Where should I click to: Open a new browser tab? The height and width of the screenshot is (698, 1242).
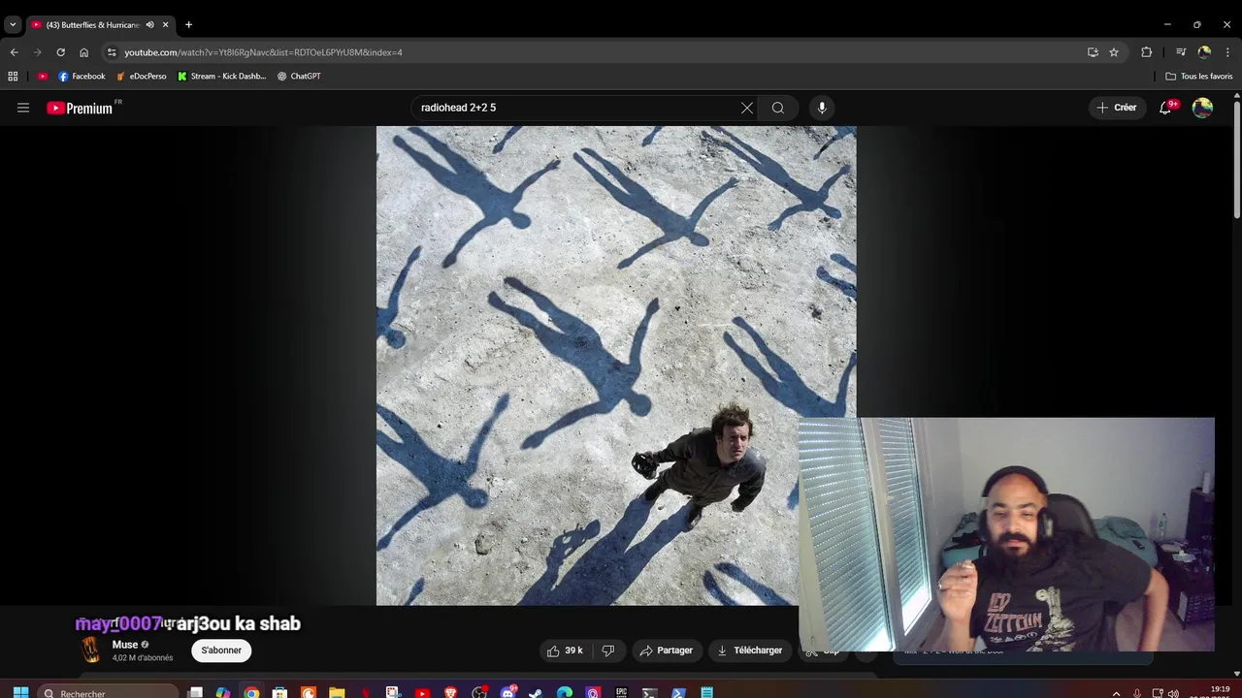coord(188,24)
